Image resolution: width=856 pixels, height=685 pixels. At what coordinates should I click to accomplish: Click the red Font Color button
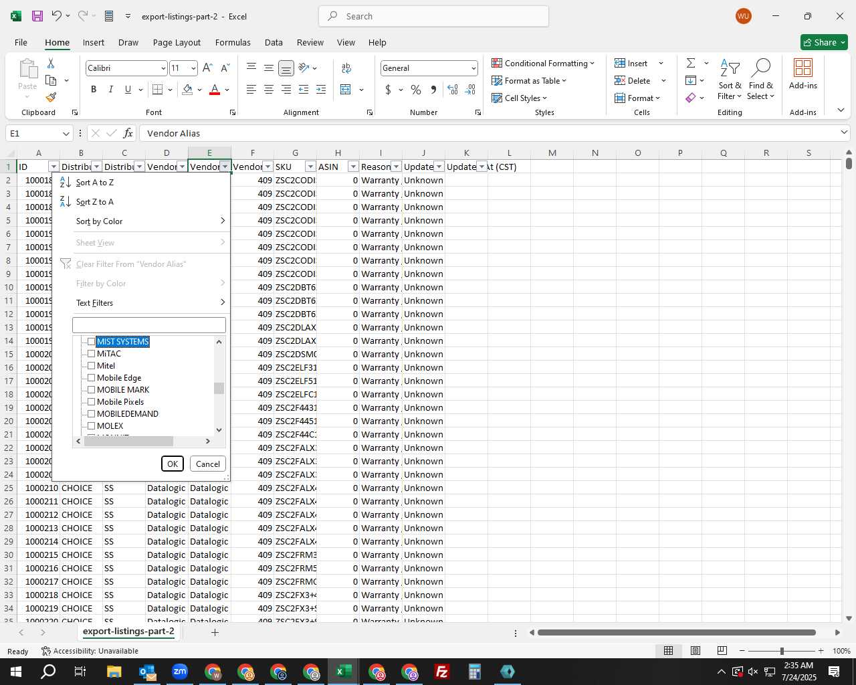pyautogui.click(x=215, y=90)
